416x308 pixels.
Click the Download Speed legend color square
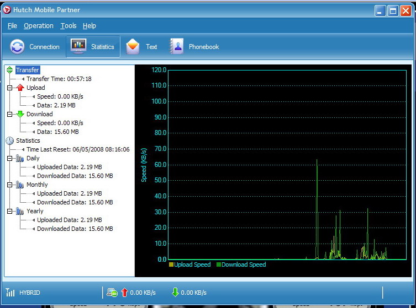(x=219, y=264)
